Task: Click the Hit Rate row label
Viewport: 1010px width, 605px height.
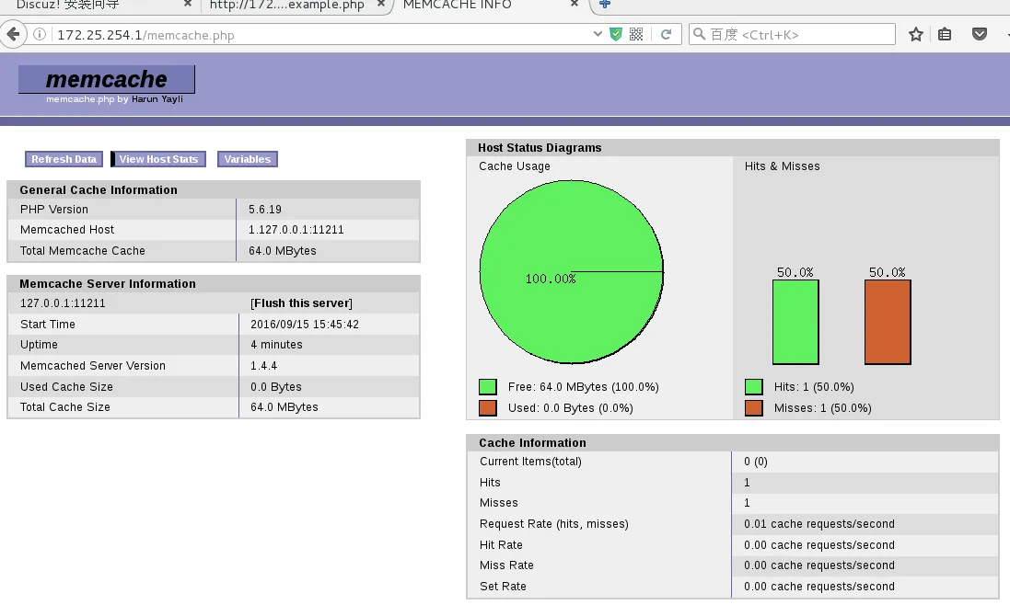Action: point(501,544)
